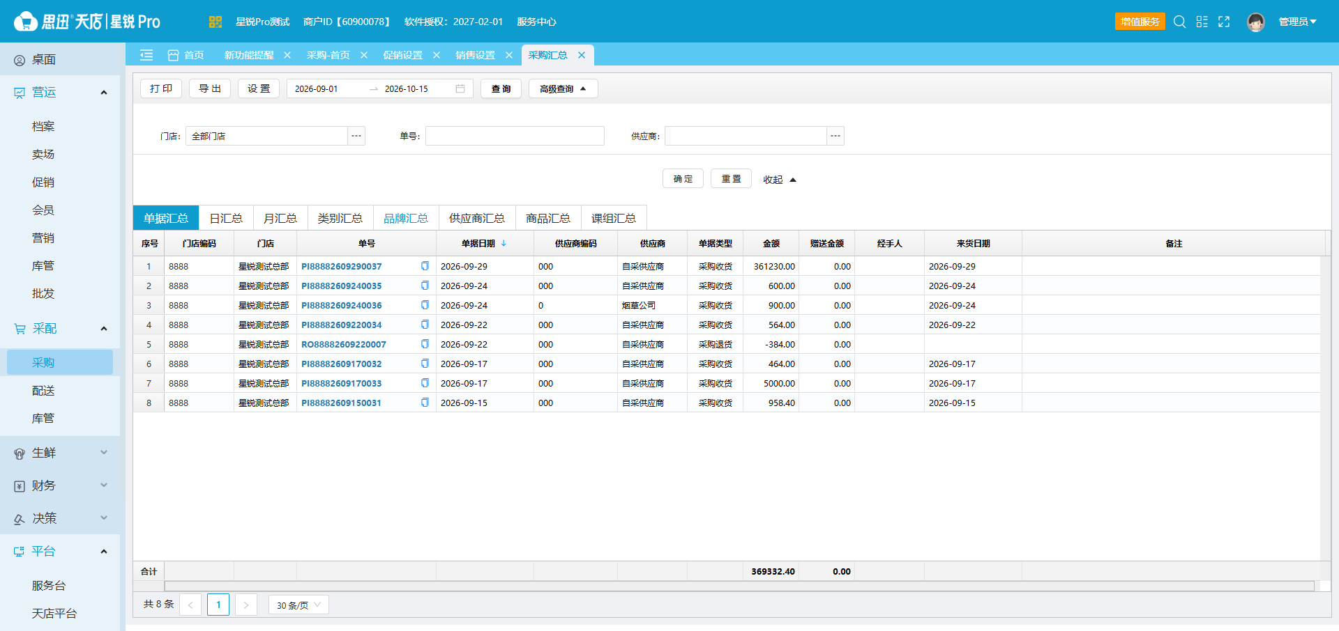
Task: Open the 采购-首页 tab
Action: pyautogui.click(x=328, y=55)
